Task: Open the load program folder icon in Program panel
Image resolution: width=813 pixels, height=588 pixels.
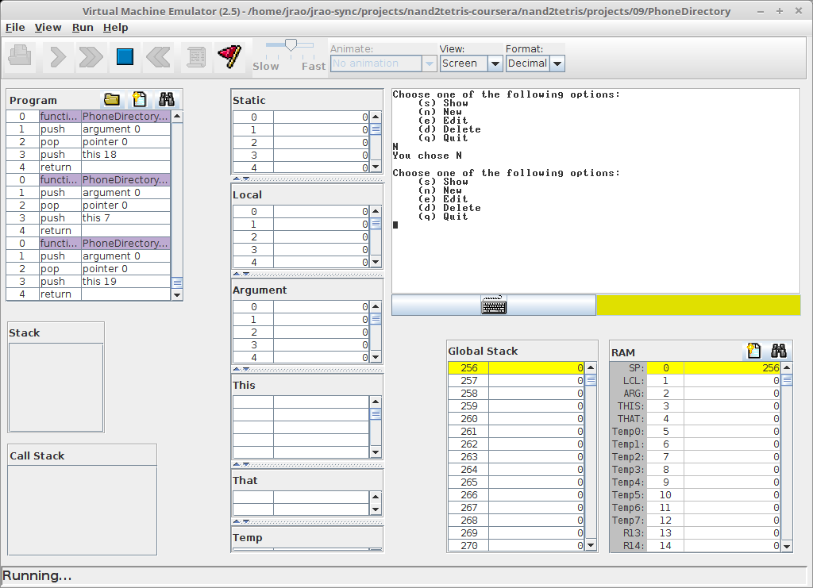Action: coord(112,99)
